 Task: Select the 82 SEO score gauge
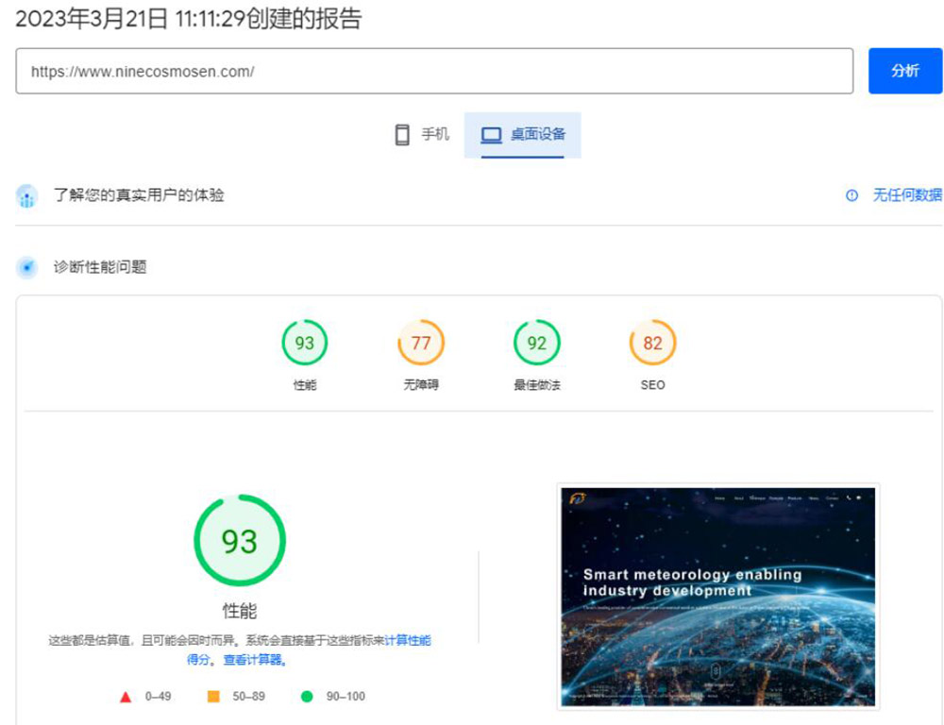[652, 344]
